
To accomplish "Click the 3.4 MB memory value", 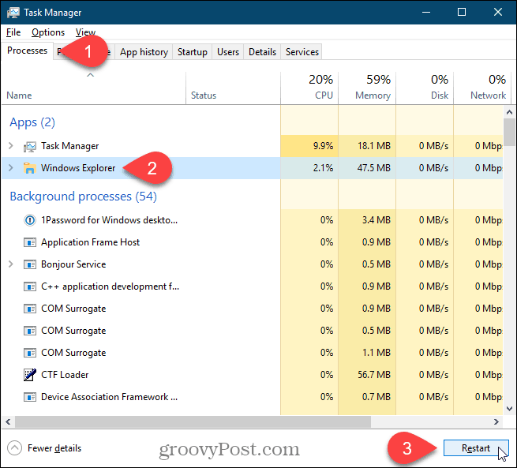I will [377, 220].
